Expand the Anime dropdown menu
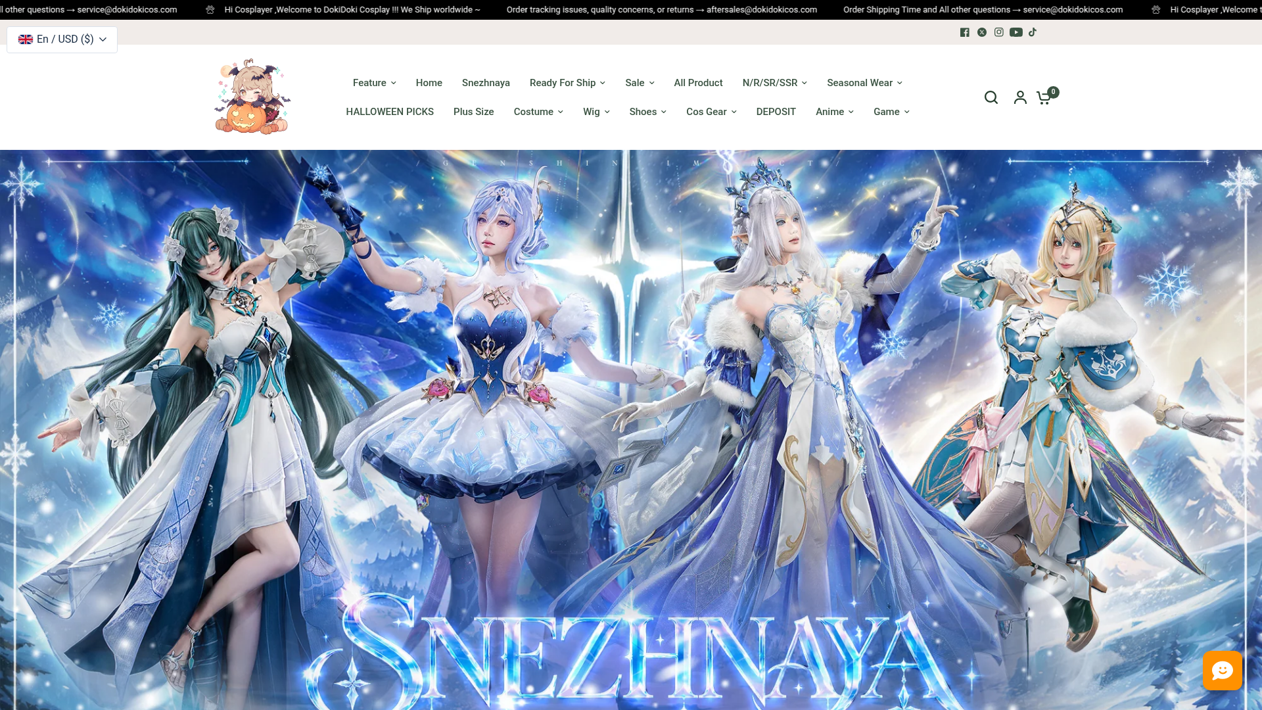Screen dimensions: 1262x710 (835, 112)
